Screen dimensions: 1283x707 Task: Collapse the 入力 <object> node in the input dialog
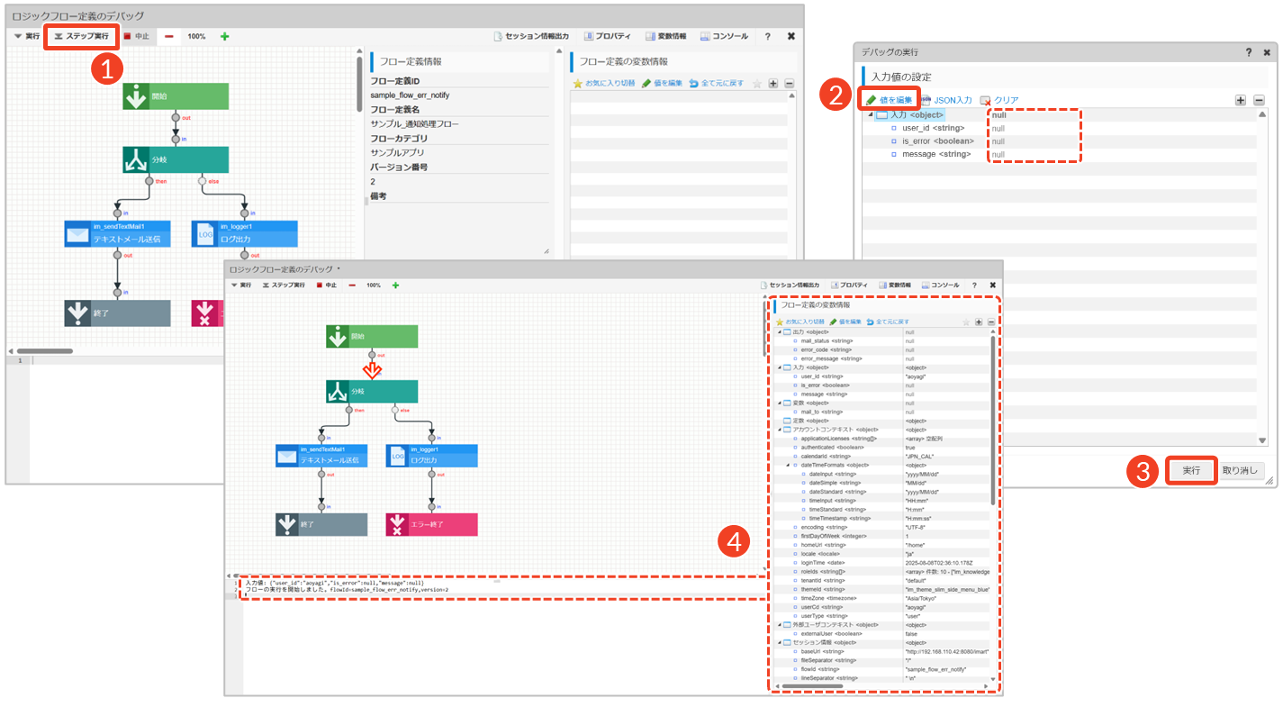pyautogui.click(x=871, y=115)
